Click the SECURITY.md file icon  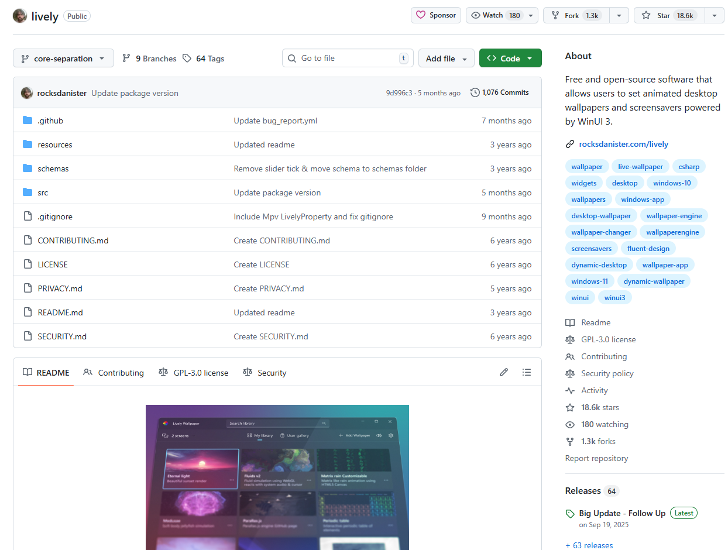pos(28,336)
